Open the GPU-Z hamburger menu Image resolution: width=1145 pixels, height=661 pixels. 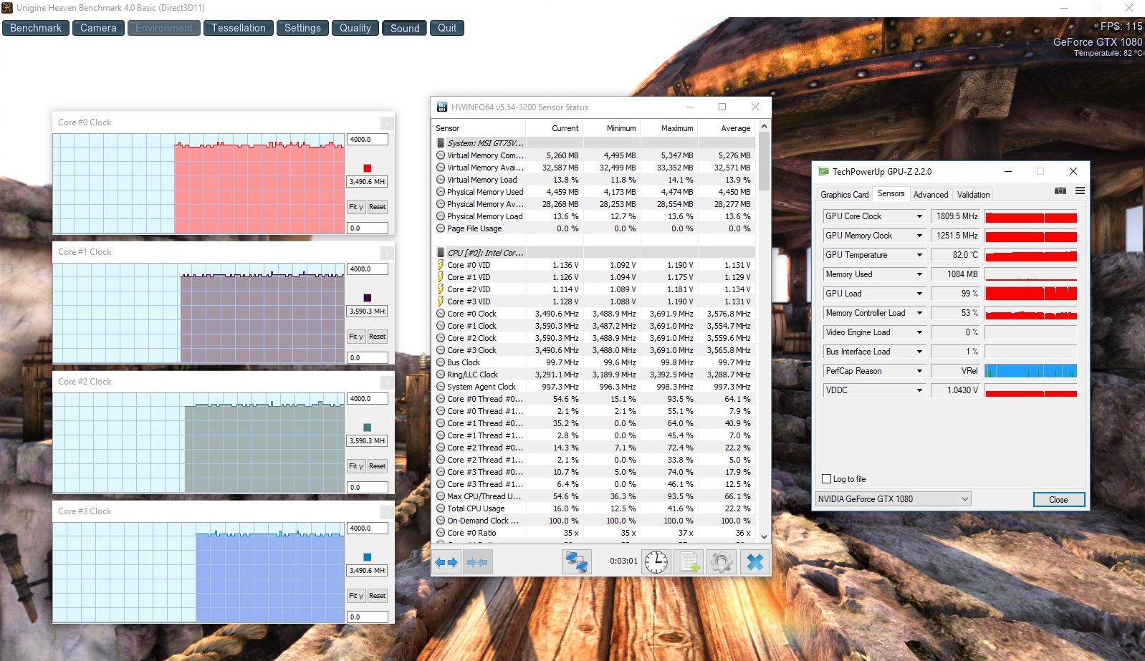1080,191
